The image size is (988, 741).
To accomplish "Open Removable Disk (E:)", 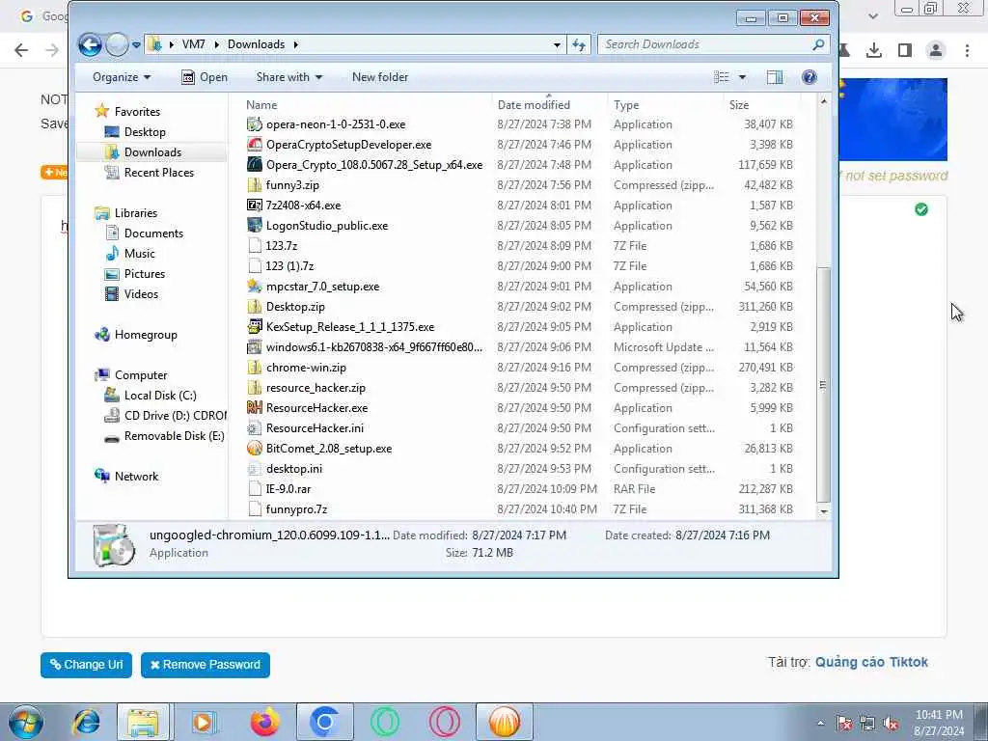I will (174, 435).
